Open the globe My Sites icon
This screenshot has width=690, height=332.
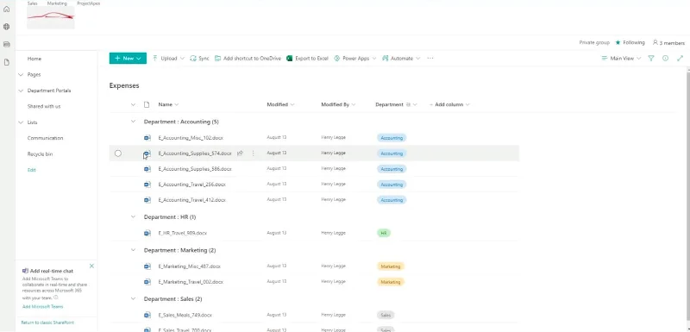(6, 27)
